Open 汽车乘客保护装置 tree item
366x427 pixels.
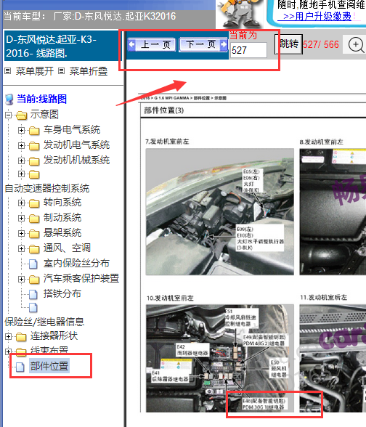(81, 279)
